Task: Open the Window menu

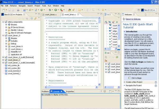Action: pos(56,6)
